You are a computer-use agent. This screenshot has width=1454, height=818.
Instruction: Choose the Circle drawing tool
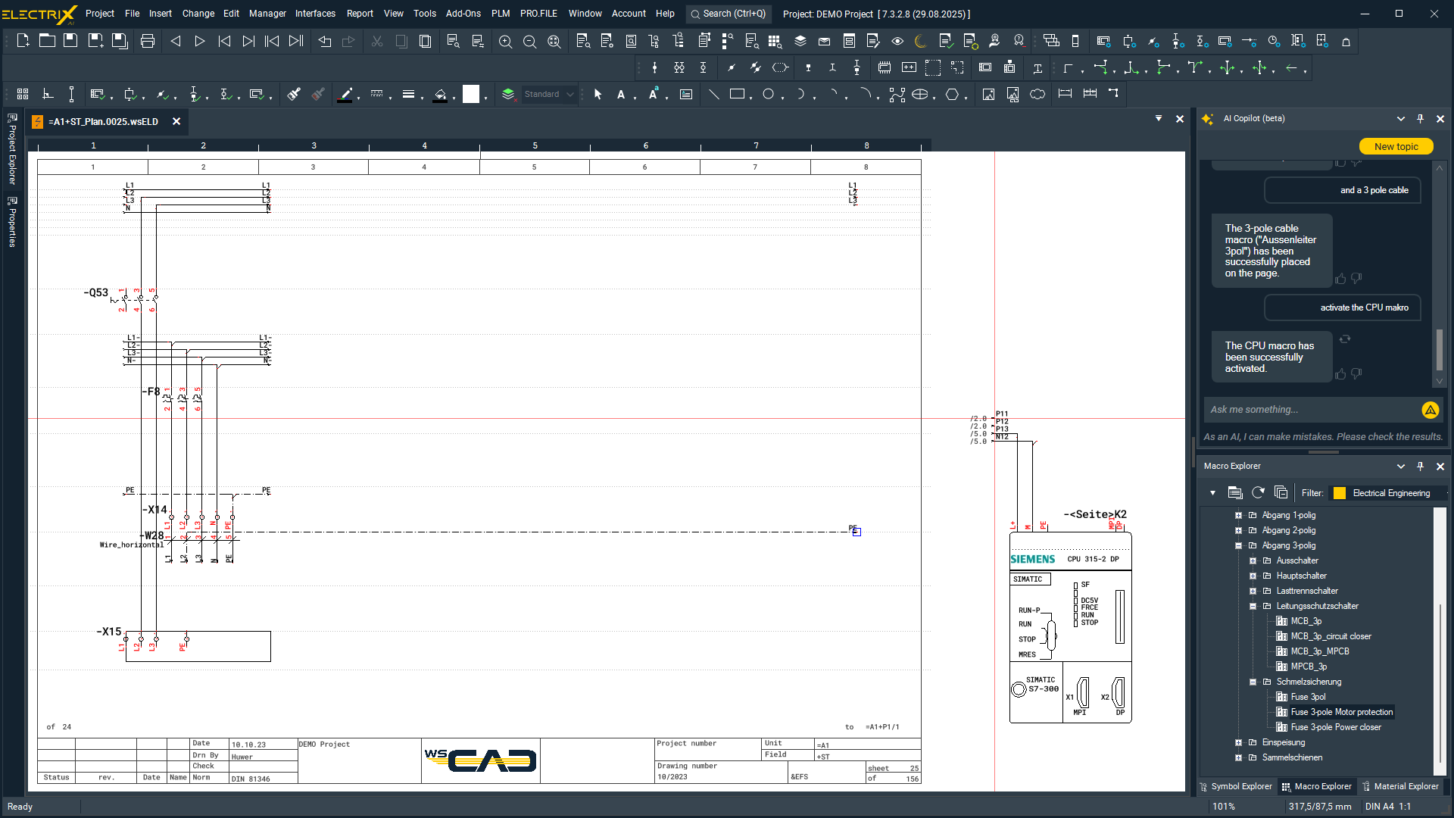pos(768,94)
